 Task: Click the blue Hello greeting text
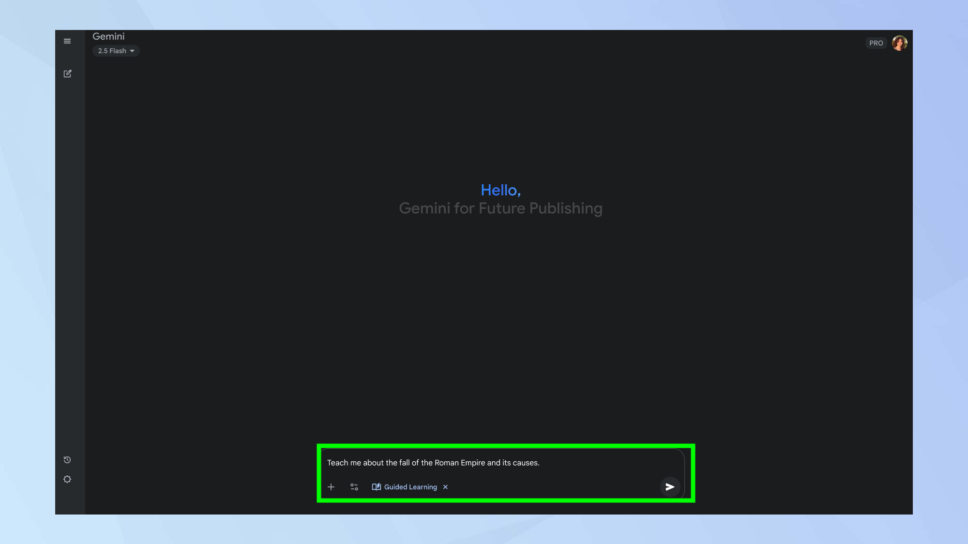click(x=500, y=190)
